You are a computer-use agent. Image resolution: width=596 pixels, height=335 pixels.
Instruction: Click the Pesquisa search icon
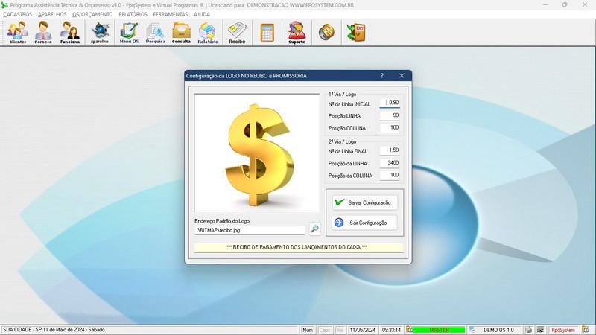(x=156, y=33)
